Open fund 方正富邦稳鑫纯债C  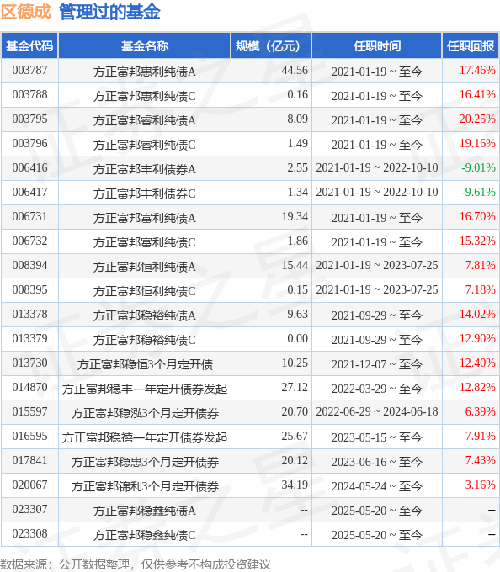pos(145,535)
